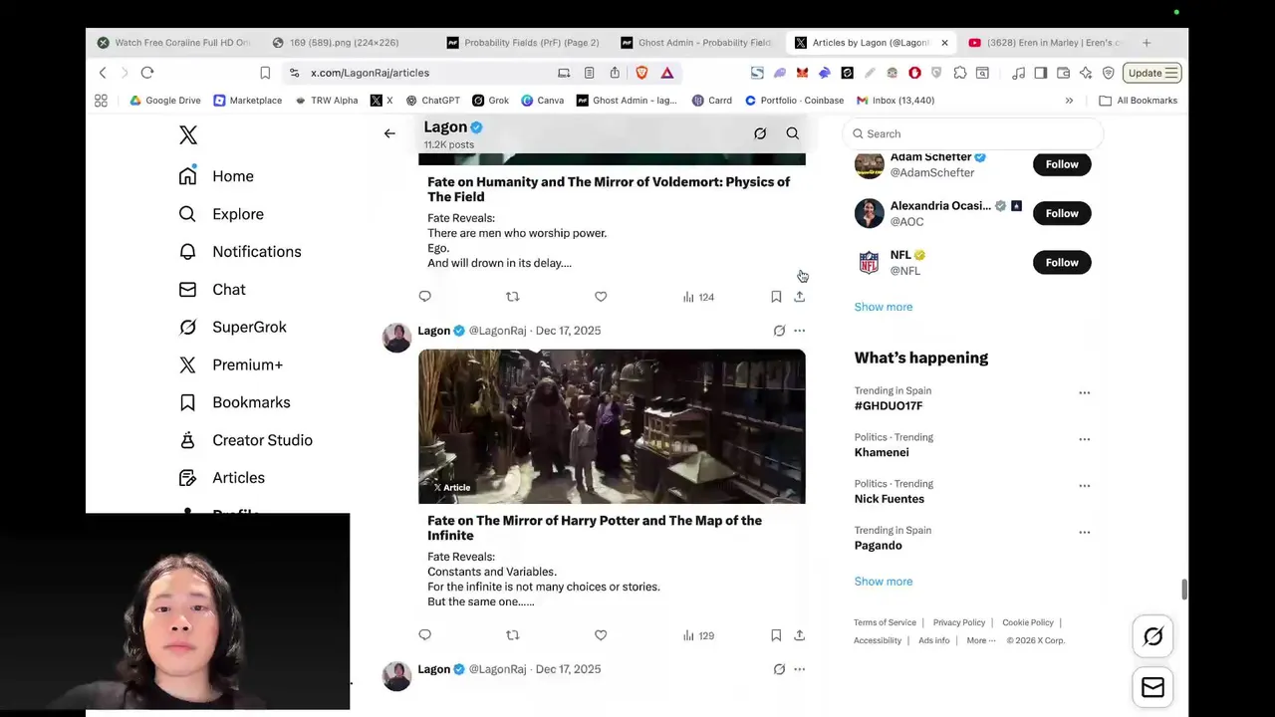Viewport: 1275px width, 717px height.
Task: Open the ChatGPT bookmark
Action: [x=432, y=101]
